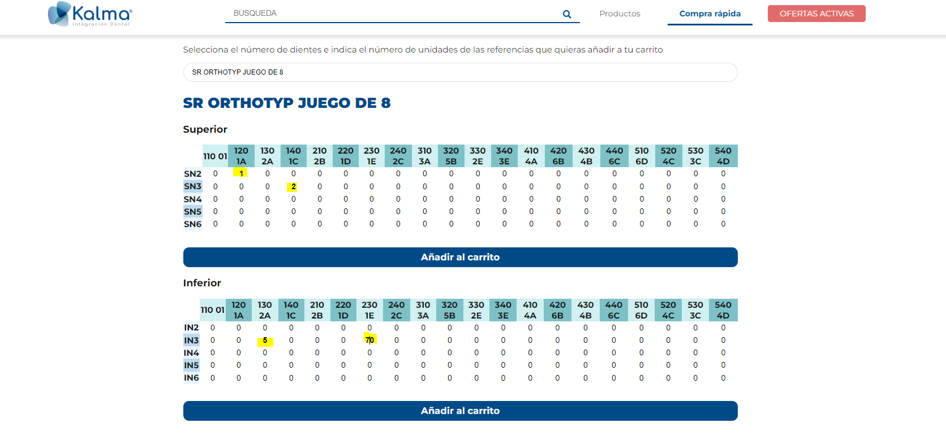Click the IN5 row label
The image size is (946, 436).
pyautogui.click(x=191, y=365)
